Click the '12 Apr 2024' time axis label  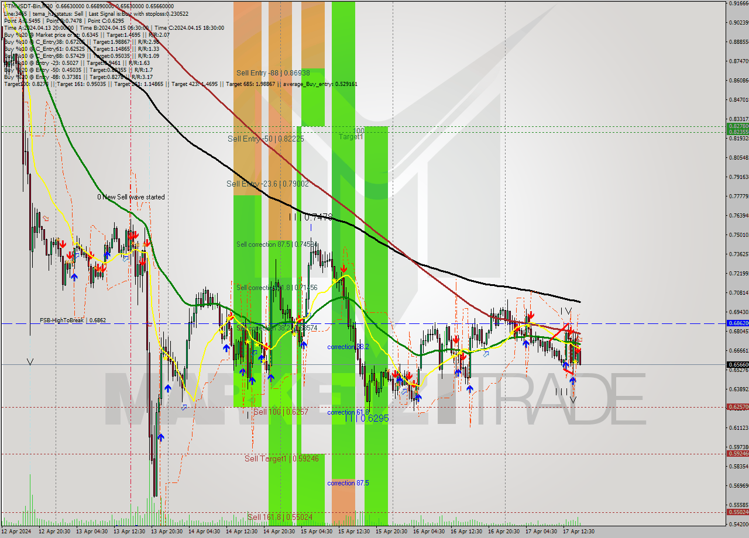(x=16, y=532)
